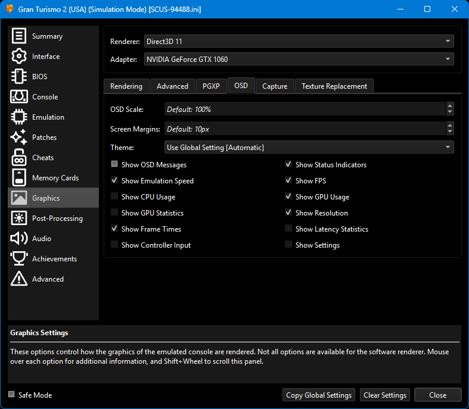Image resolution: width=469 pixels, height=409 pixels.
Task: Open Patches sparkle icon
Action: [x=19, y=138]
